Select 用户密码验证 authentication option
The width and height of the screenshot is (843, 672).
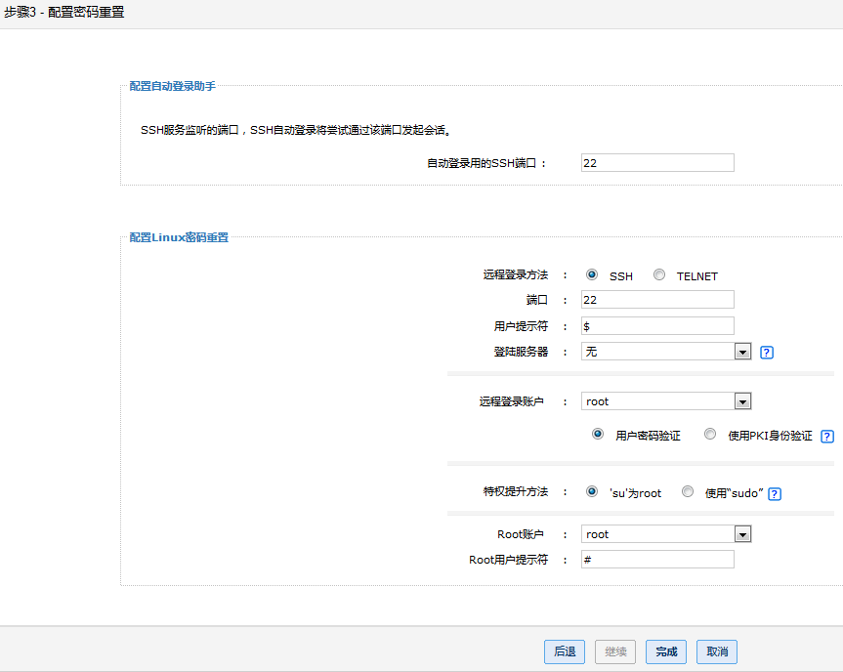click(x=598, y=435)
